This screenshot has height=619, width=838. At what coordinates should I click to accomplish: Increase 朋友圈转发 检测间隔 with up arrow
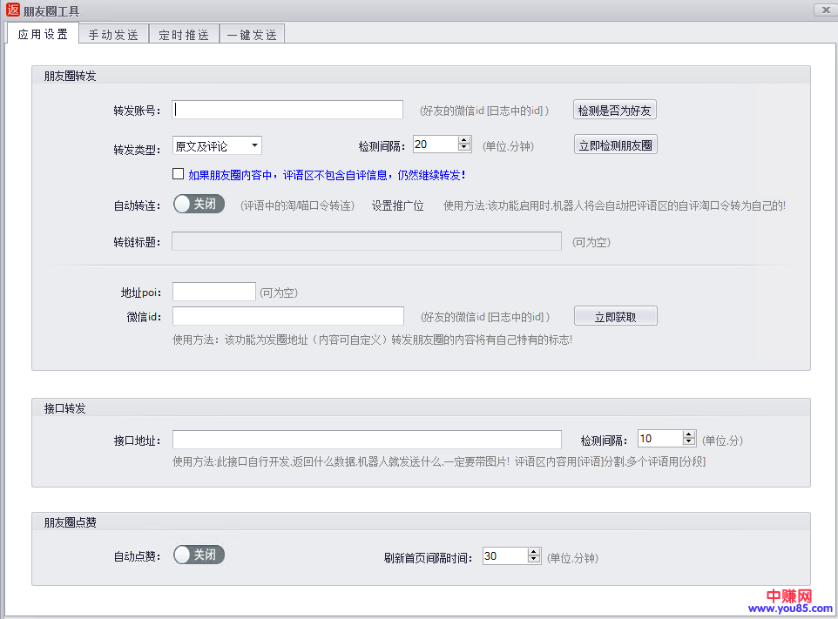[464, 140]
